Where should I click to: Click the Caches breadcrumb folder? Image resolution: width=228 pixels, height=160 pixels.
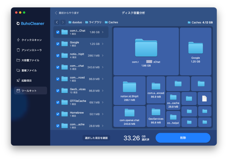pyautogui.click(x=112, y=22)
